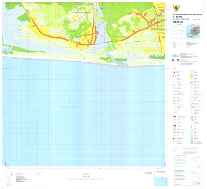Viewport: 207px width, 189px height.
Task: Click the LAUT TIMUR sea label
Action: 70,107
